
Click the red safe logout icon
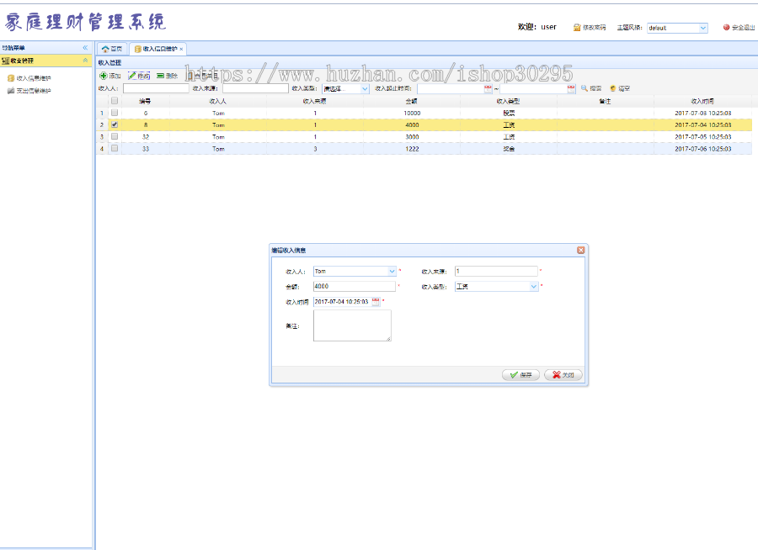pyautogui.click(x=726, y=28)
